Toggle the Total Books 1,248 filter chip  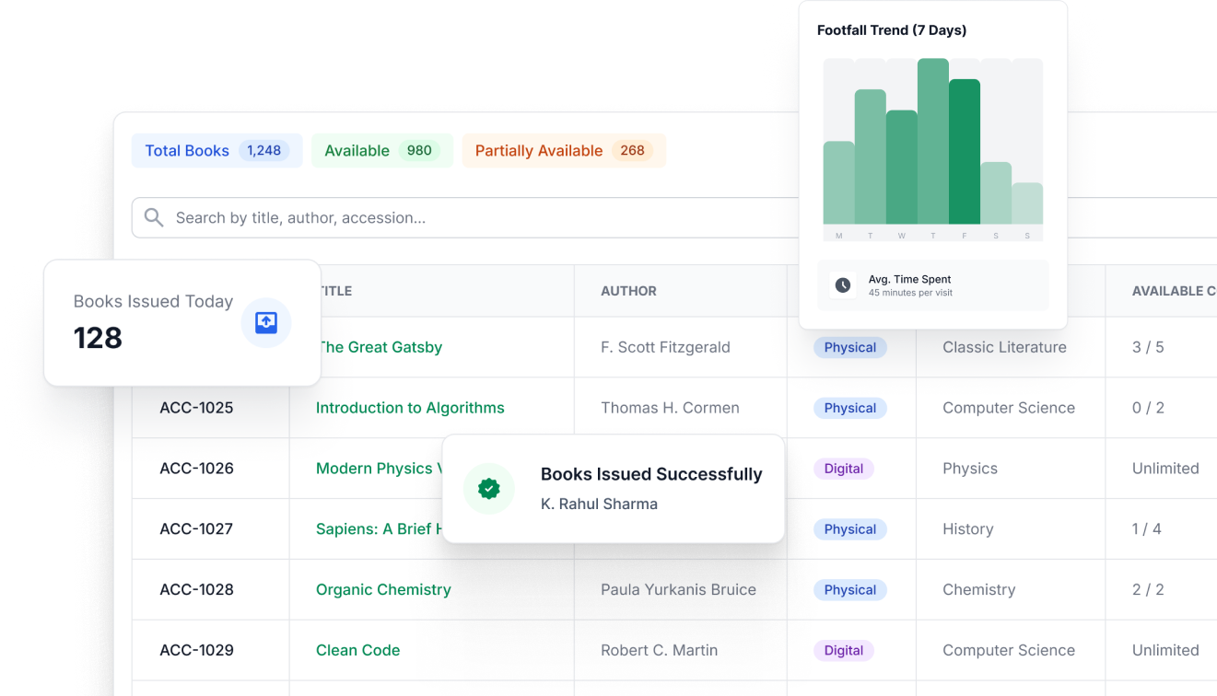point(216,150)
